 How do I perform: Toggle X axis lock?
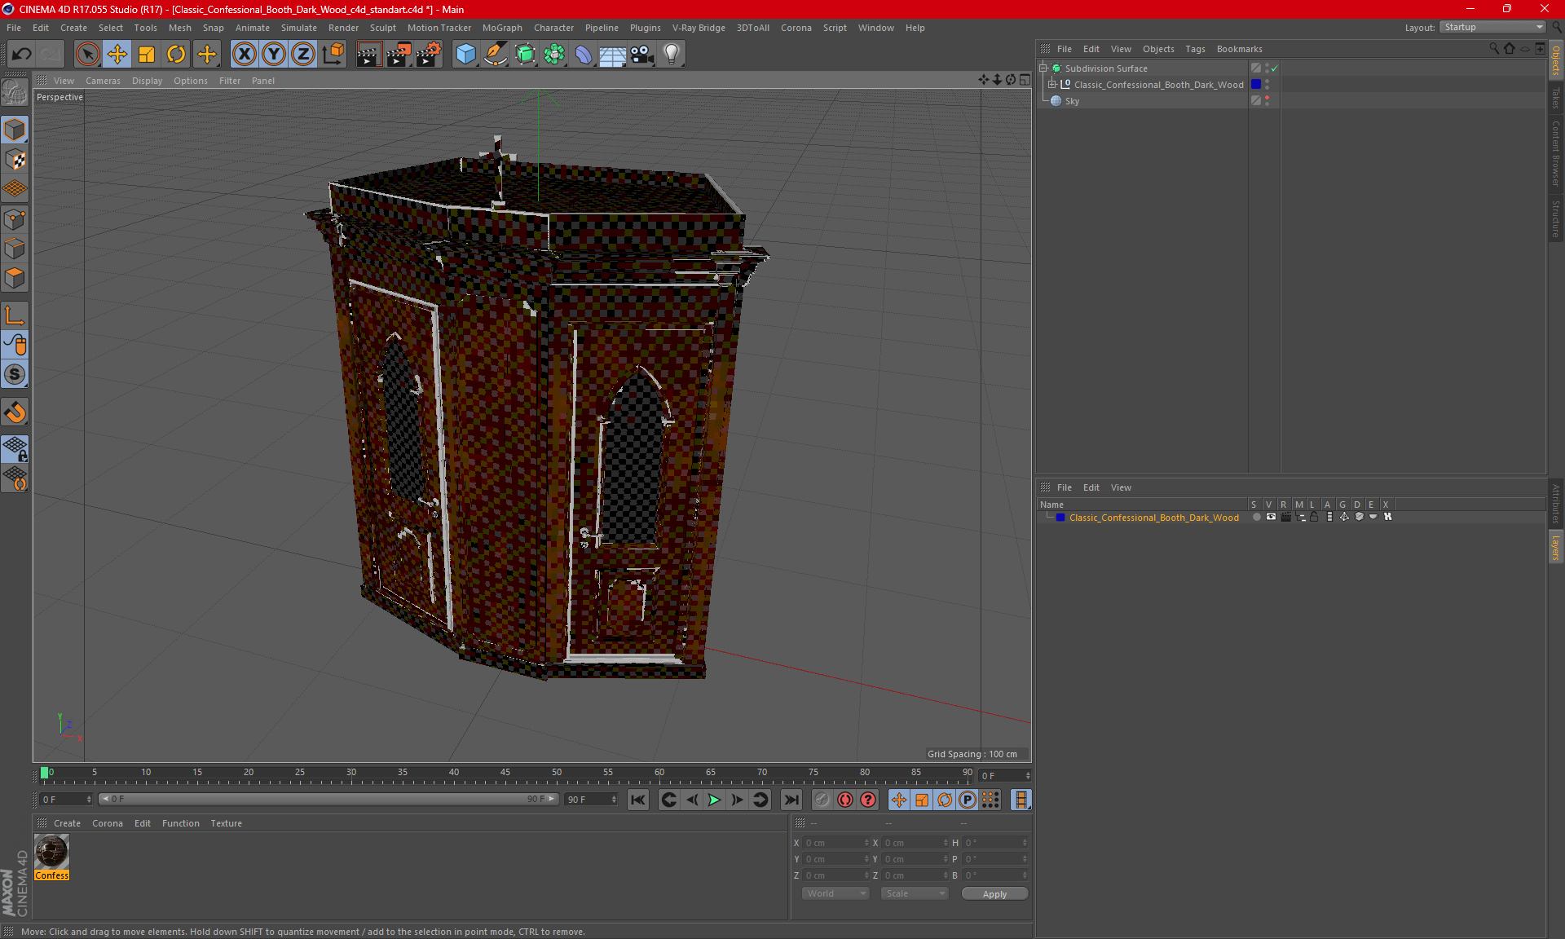pos(244,54)
